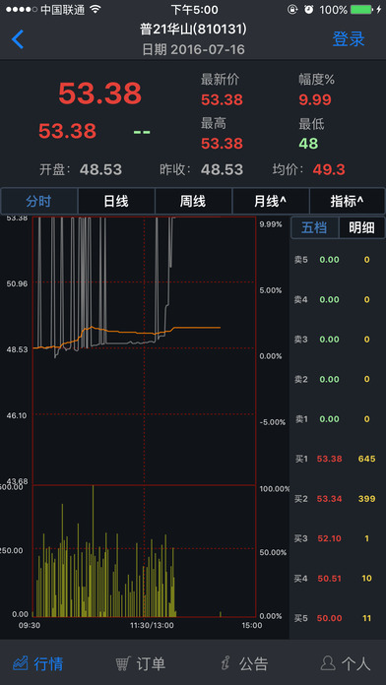Tap the 订单 cart icon
This screenshot has width=386, height=685.
pyautogui.click(x=123, y=663)
